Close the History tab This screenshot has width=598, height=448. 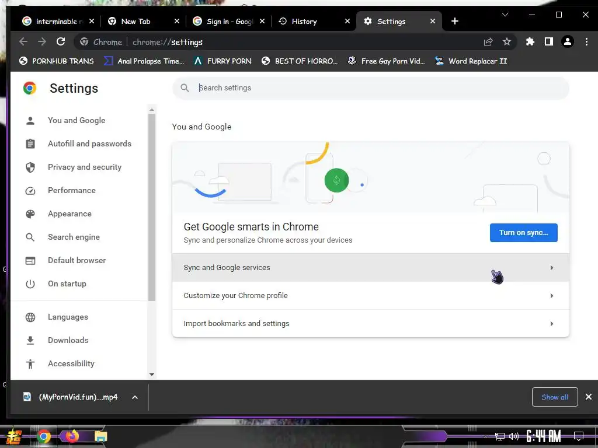(x=347, y=22)
